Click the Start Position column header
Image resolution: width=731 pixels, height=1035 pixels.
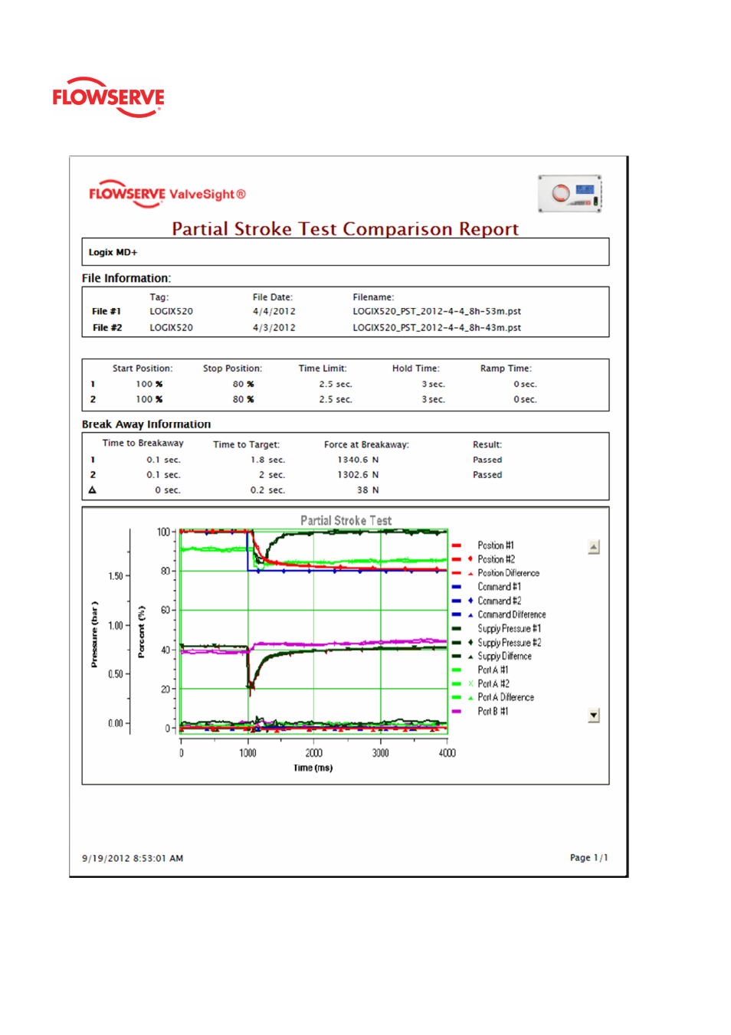143,368
